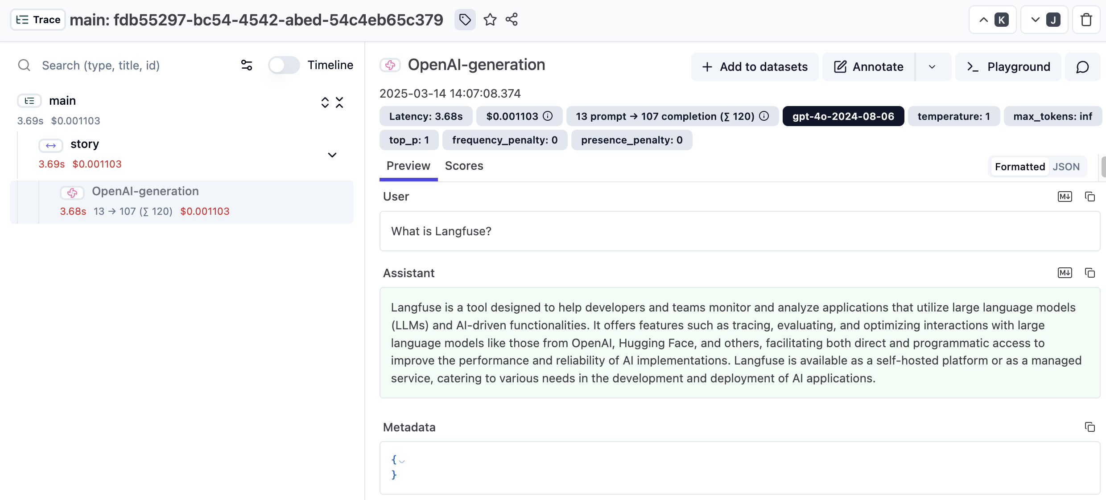The height and width of the screenshot is (500, 1106).
Task: Switch to the Scores tab
Action: tap(464, 166)
